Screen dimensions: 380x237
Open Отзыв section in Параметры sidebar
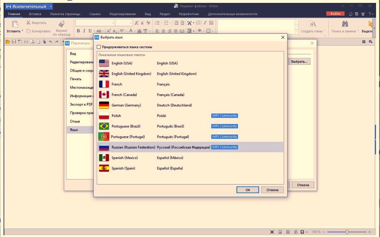point(75,121)
